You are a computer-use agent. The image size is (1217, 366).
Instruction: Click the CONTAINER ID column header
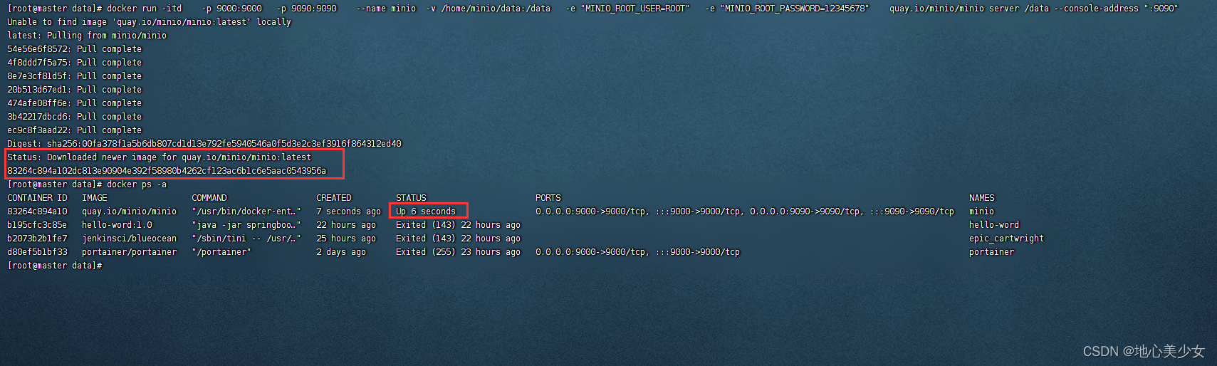[x=37, y=198]
